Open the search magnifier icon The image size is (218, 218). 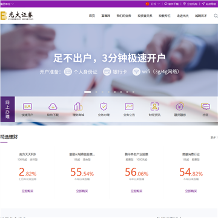coord(216,16)
